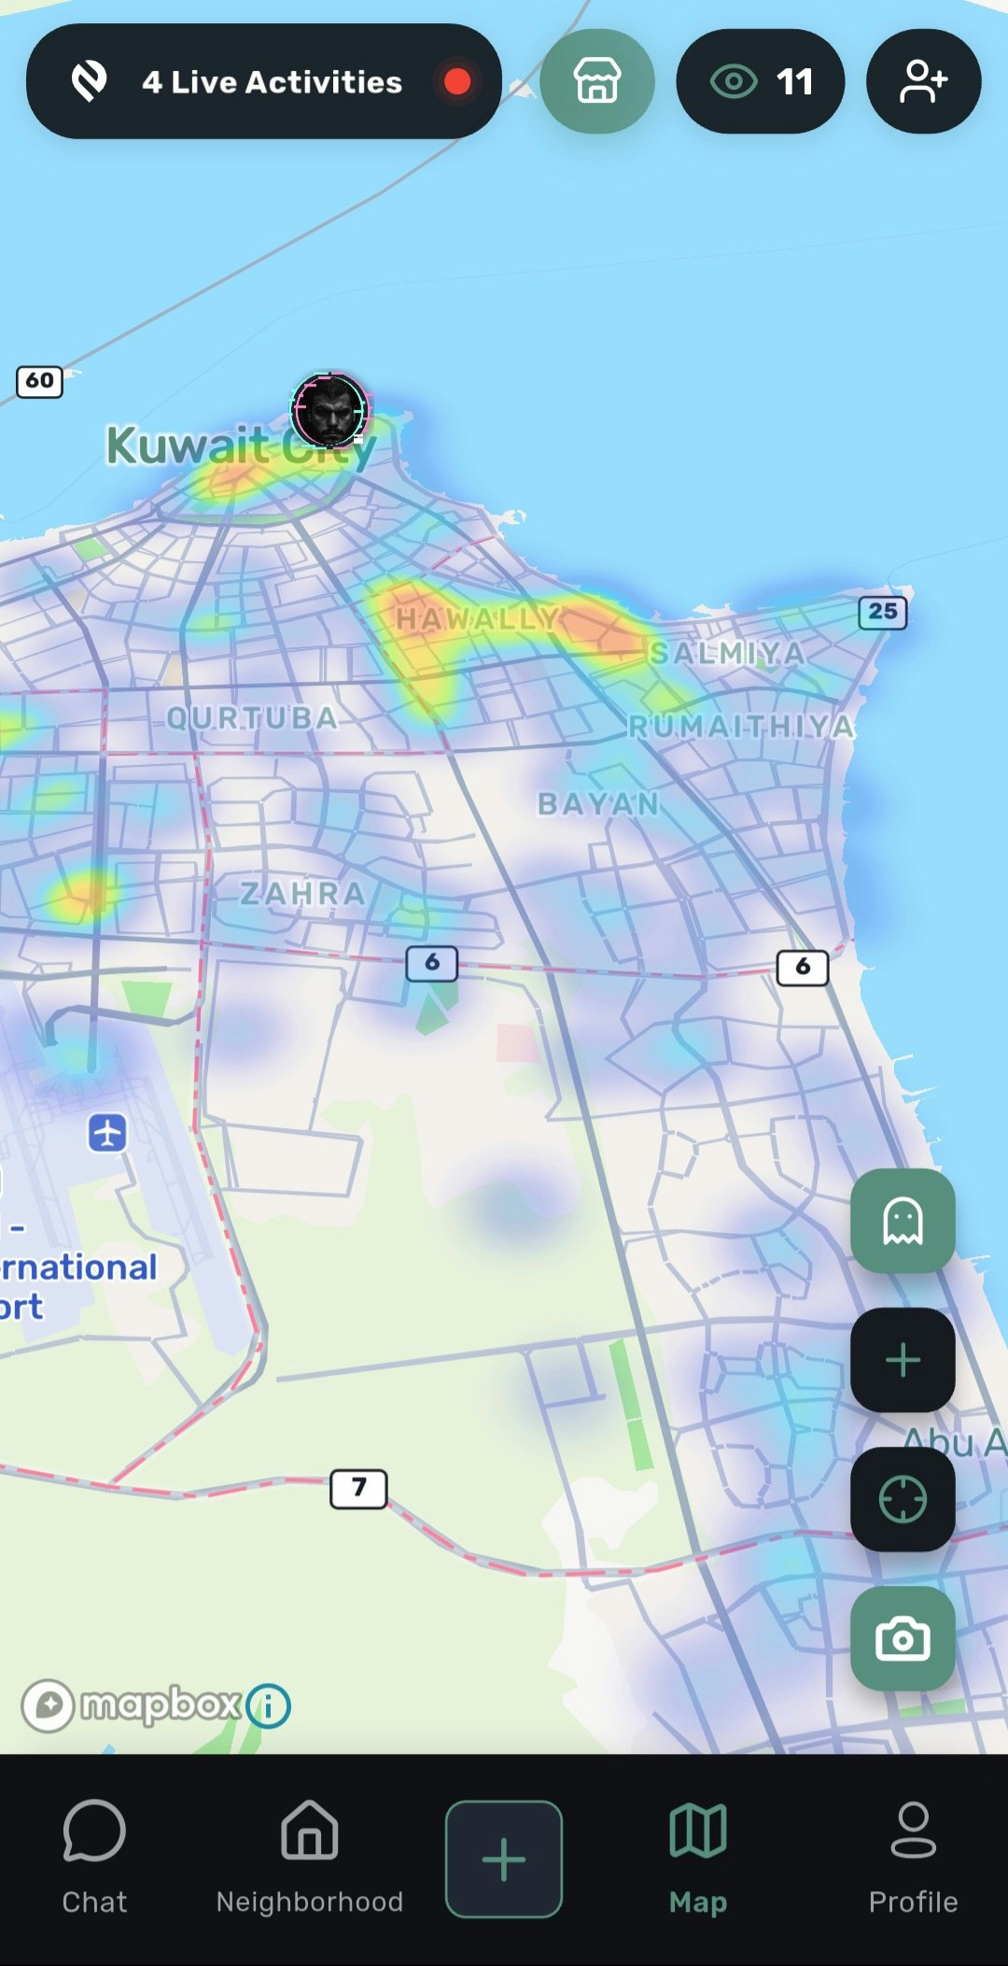Image resolution: width=1008 pixels, height=1966 pixels.
Task: Open the camera button
Action: 903,1638
